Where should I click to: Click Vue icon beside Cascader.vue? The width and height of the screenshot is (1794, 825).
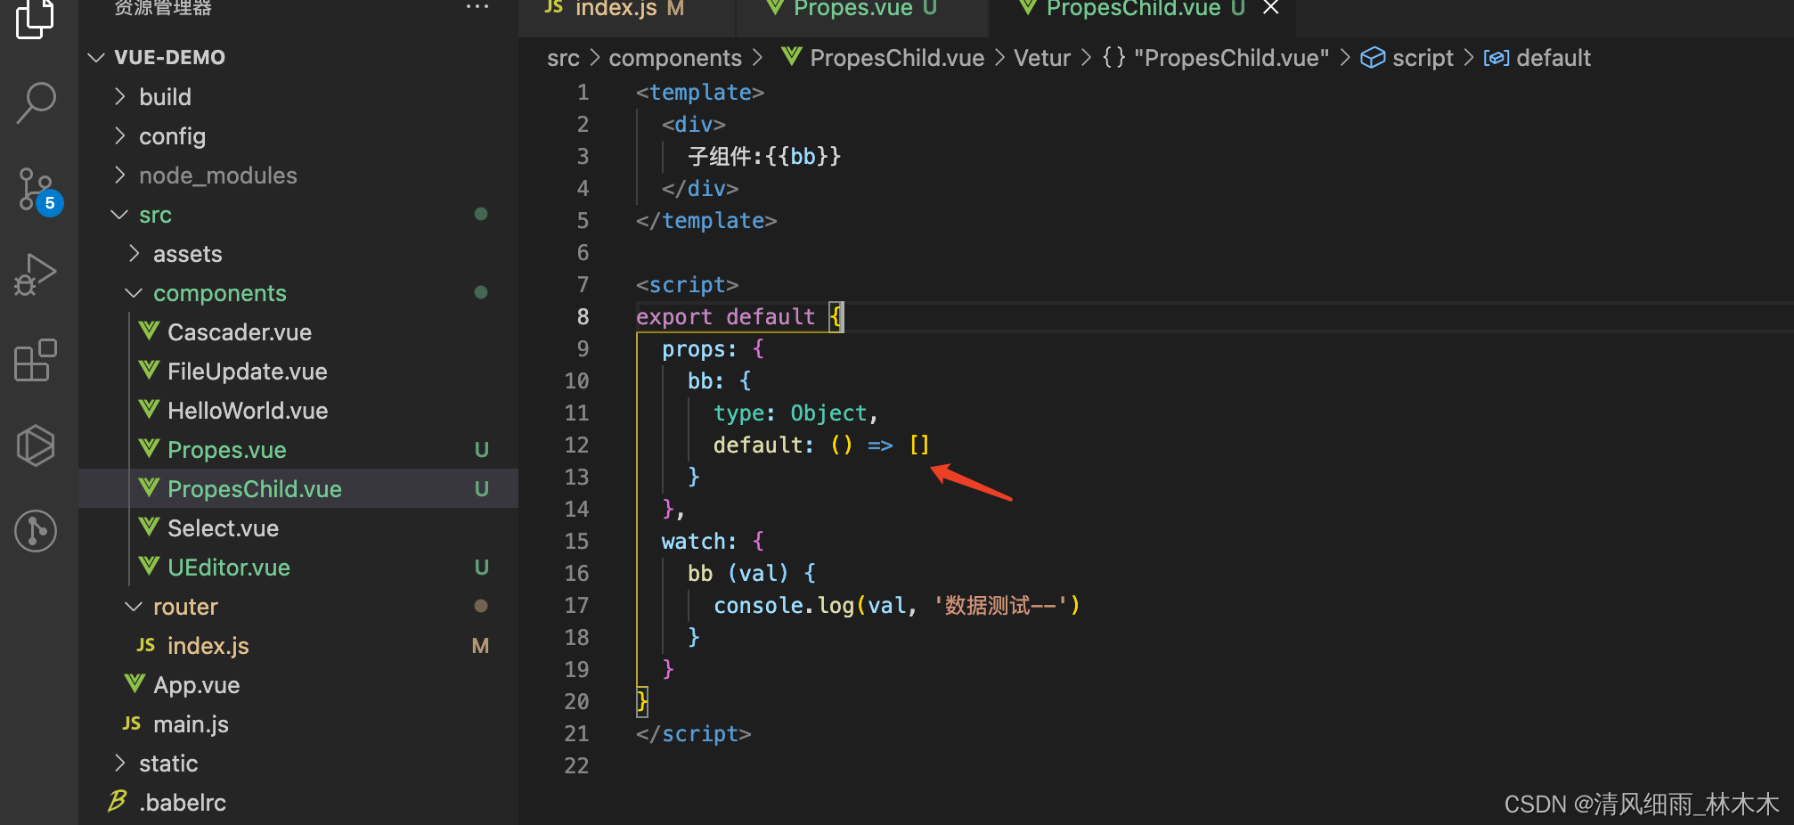[x=150, y=331]
